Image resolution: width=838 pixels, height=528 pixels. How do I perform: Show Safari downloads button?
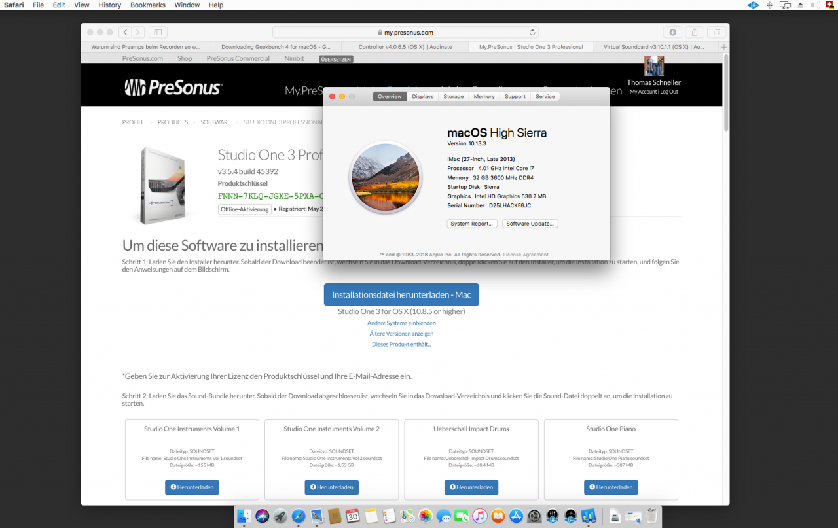point(672,32)
